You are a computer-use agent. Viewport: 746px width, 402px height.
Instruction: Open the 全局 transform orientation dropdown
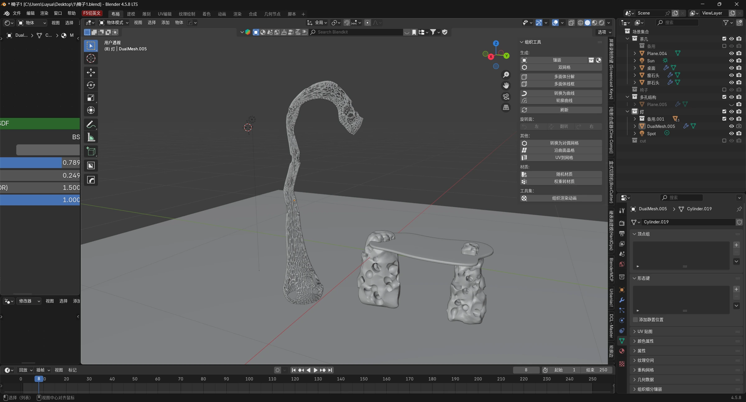click(317, 23)
